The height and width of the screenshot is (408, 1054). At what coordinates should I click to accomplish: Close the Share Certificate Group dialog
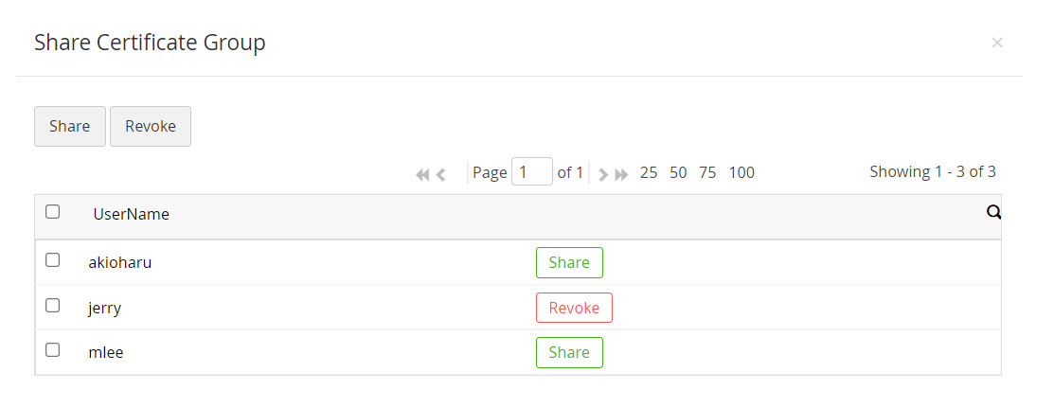pyautogui.click(x=996, y=43)
